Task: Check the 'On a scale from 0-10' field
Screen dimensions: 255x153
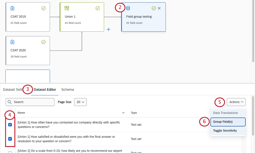Action: click(10, 152)
